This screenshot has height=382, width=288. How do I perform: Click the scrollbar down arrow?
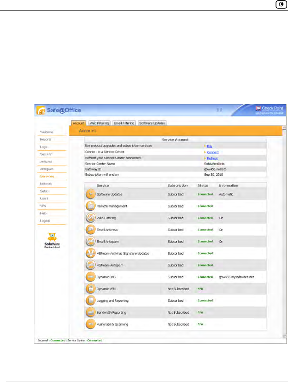[x=285, y=336]
